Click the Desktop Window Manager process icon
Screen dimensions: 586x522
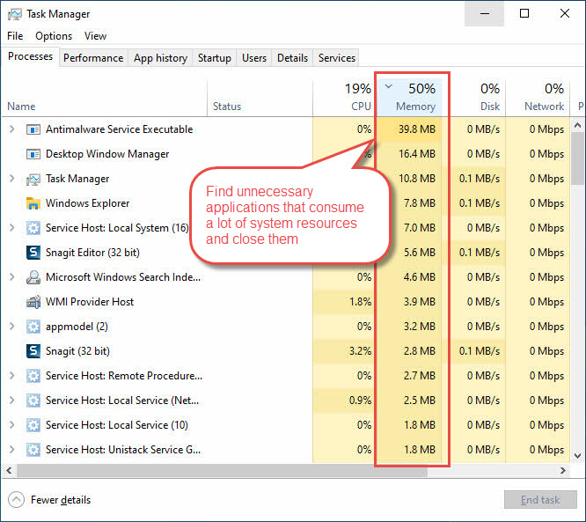click(33, 154)
